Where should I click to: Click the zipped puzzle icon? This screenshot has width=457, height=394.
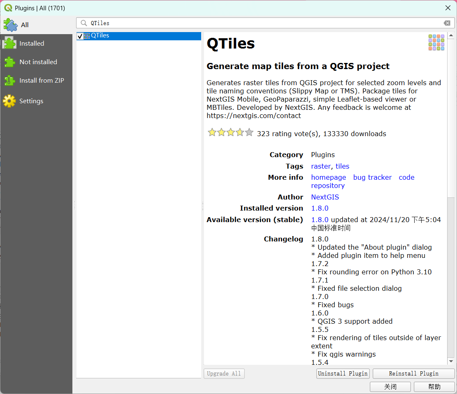click(9, 81)
